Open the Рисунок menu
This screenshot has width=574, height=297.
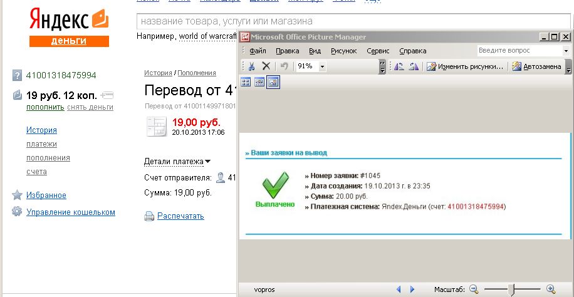[344, 51]
